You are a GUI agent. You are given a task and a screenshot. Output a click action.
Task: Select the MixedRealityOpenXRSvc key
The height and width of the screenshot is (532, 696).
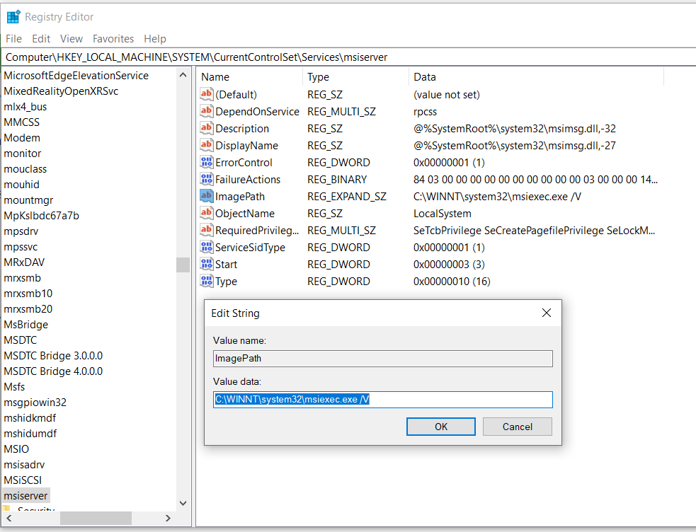click(x=62, y=91)
